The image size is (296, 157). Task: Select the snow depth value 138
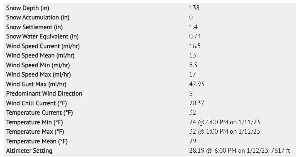pos(194,8)
